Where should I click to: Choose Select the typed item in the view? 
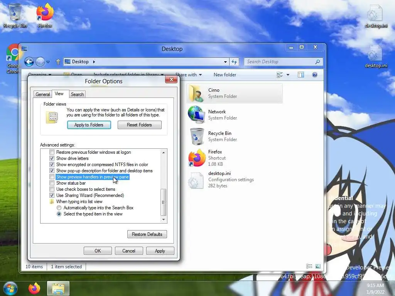59,214
